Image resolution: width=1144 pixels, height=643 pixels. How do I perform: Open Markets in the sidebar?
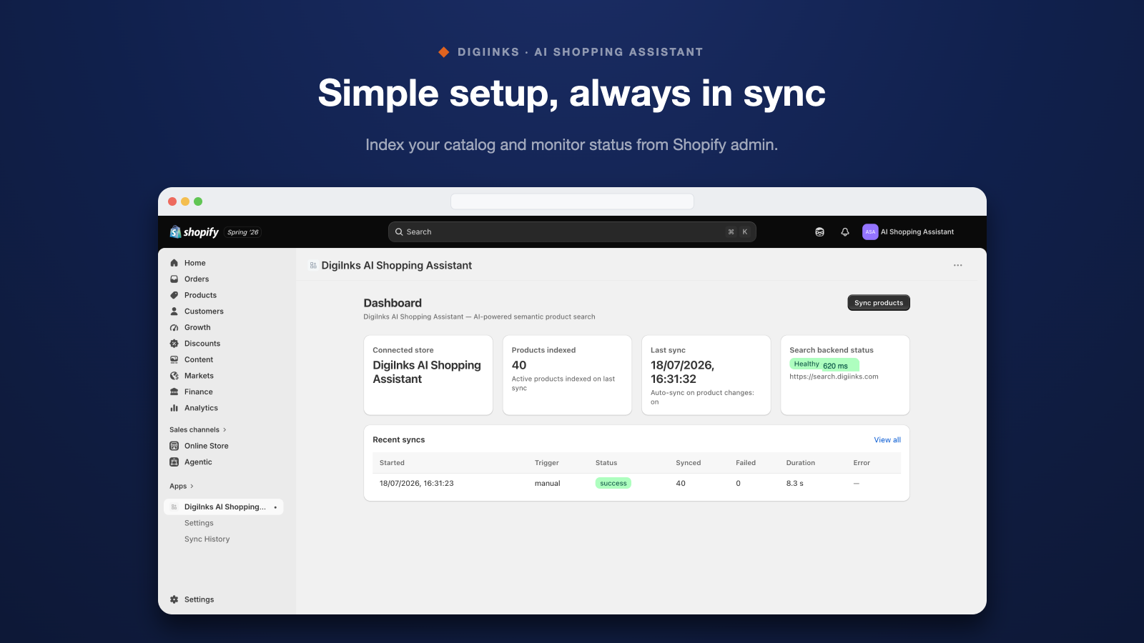click(x=199, y=376)
